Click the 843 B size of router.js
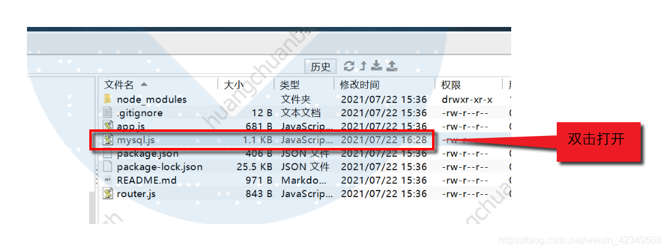The width and height of the screenshot is (667, 251). (259, 194)
